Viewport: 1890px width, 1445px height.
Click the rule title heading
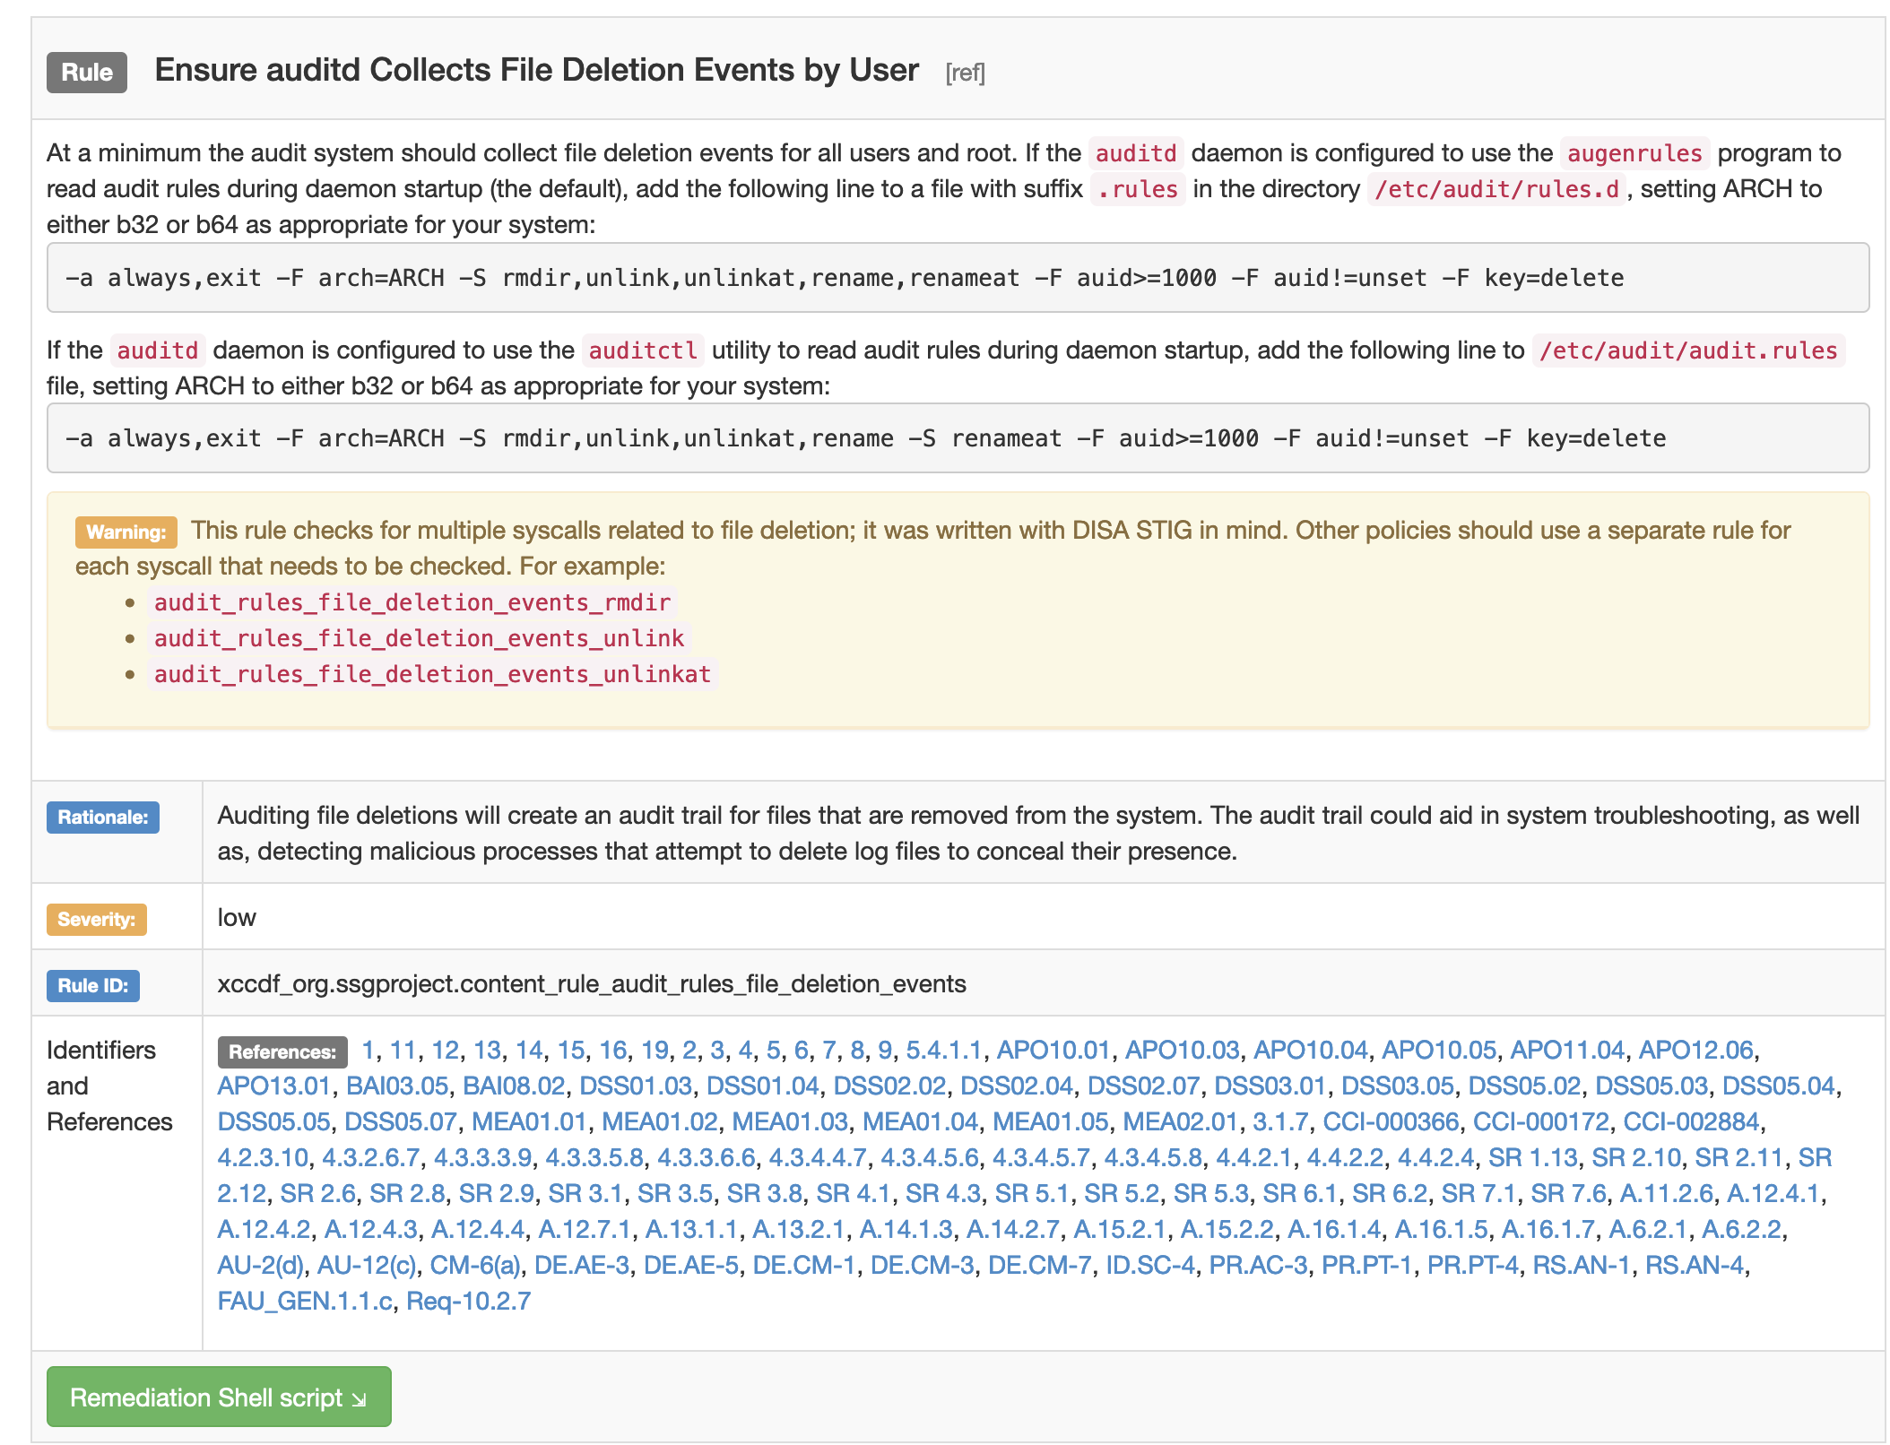[536, 70]
